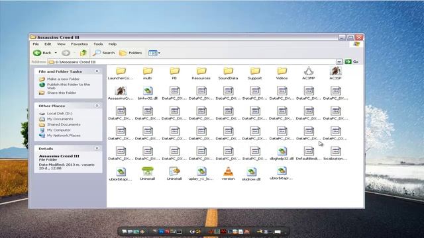This screenshot has height=238, width=424.
Task: Open the Videos folder
Action: pos(282,73)
